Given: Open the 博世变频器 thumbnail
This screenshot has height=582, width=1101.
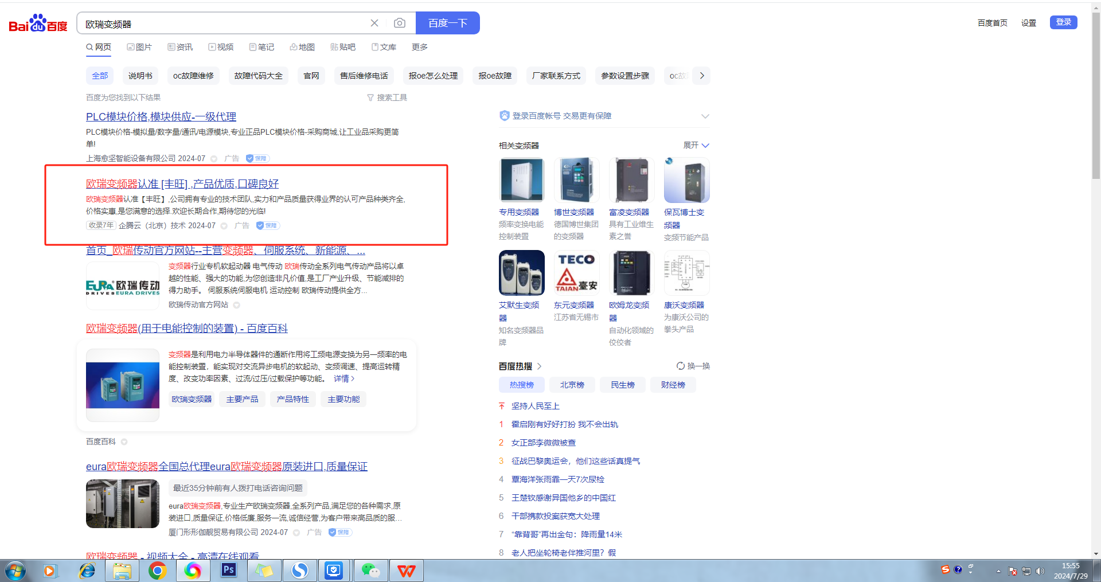Looking at the screenshot, I should click(x=577, y=180).
